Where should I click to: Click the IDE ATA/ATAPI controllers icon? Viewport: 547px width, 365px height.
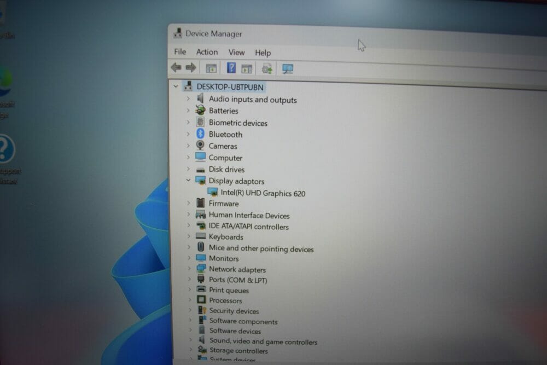point(201,225)
